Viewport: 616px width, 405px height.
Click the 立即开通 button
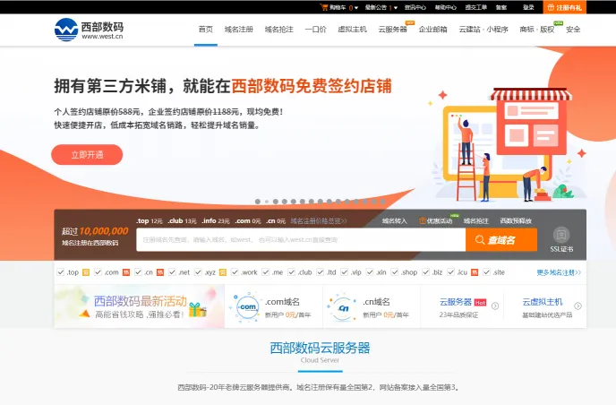(x=87, y=154)
